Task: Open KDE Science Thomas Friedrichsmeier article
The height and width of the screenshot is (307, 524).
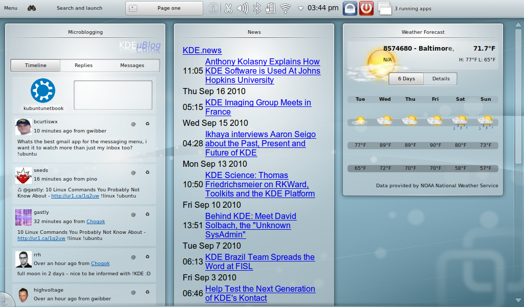Action: [260, 184]
